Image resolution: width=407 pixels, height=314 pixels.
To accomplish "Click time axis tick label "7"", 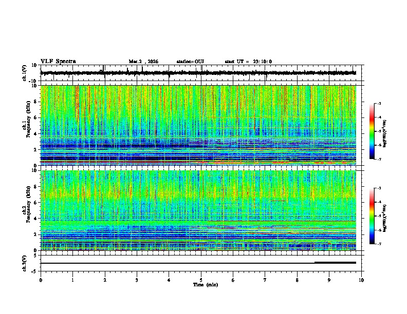I will (x=265, y=280).
